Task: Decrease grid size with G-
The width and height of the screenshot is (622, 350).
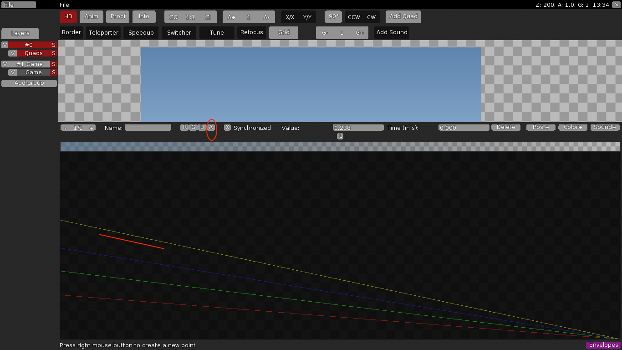Action: [325, 33]
